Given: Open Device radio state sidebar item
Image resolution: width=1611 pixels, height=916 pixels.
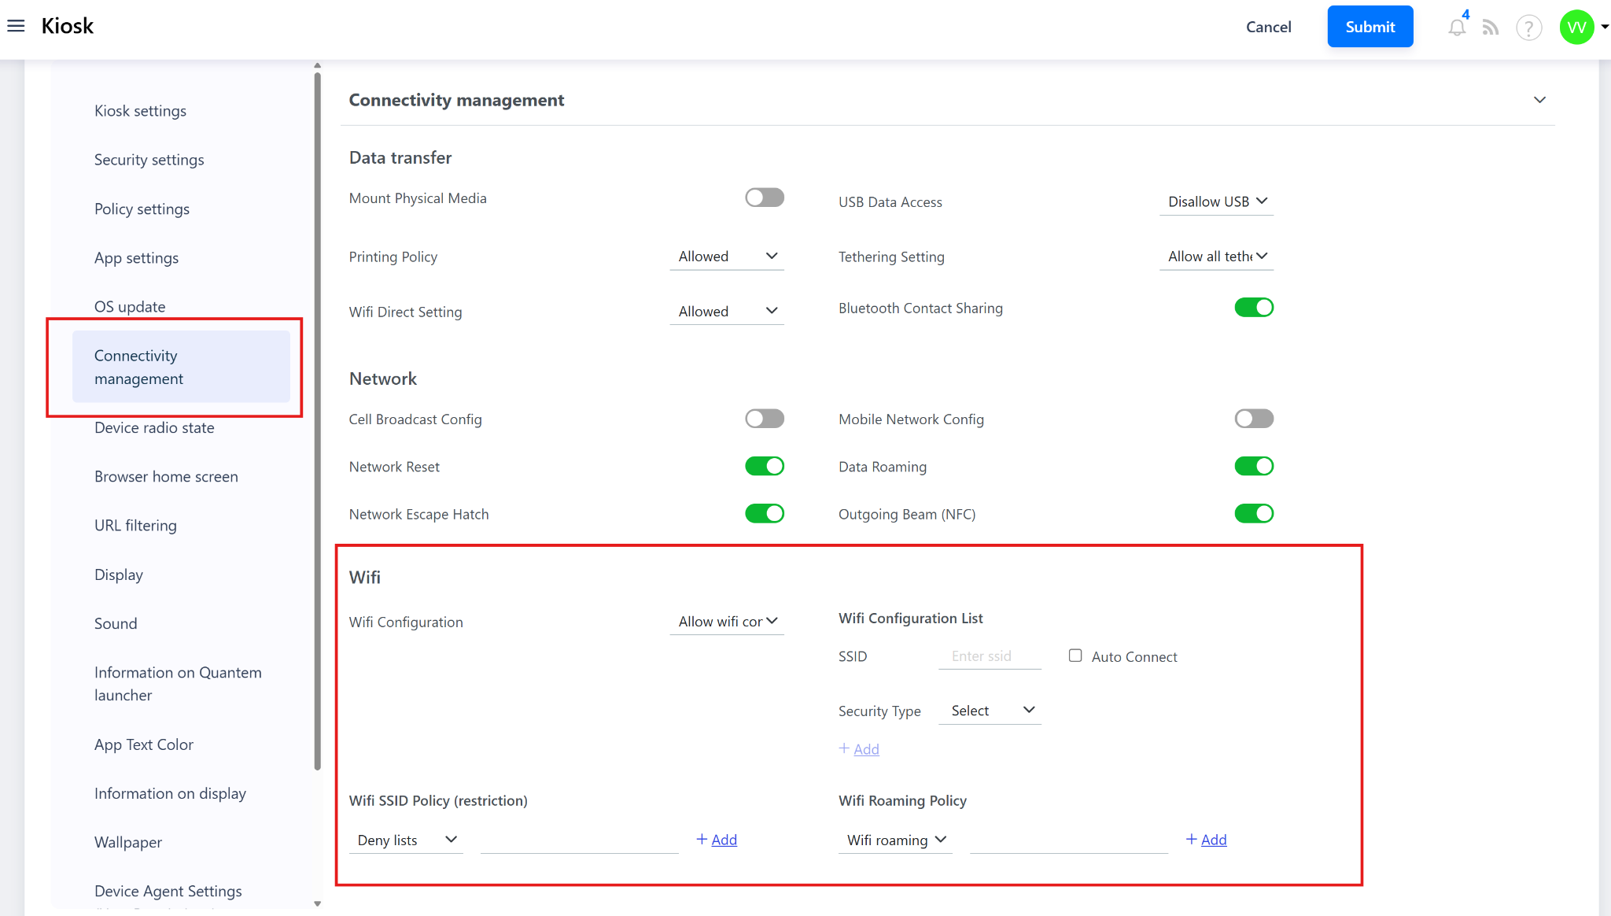Looking at the screenshot, I should tap(154, 427).
